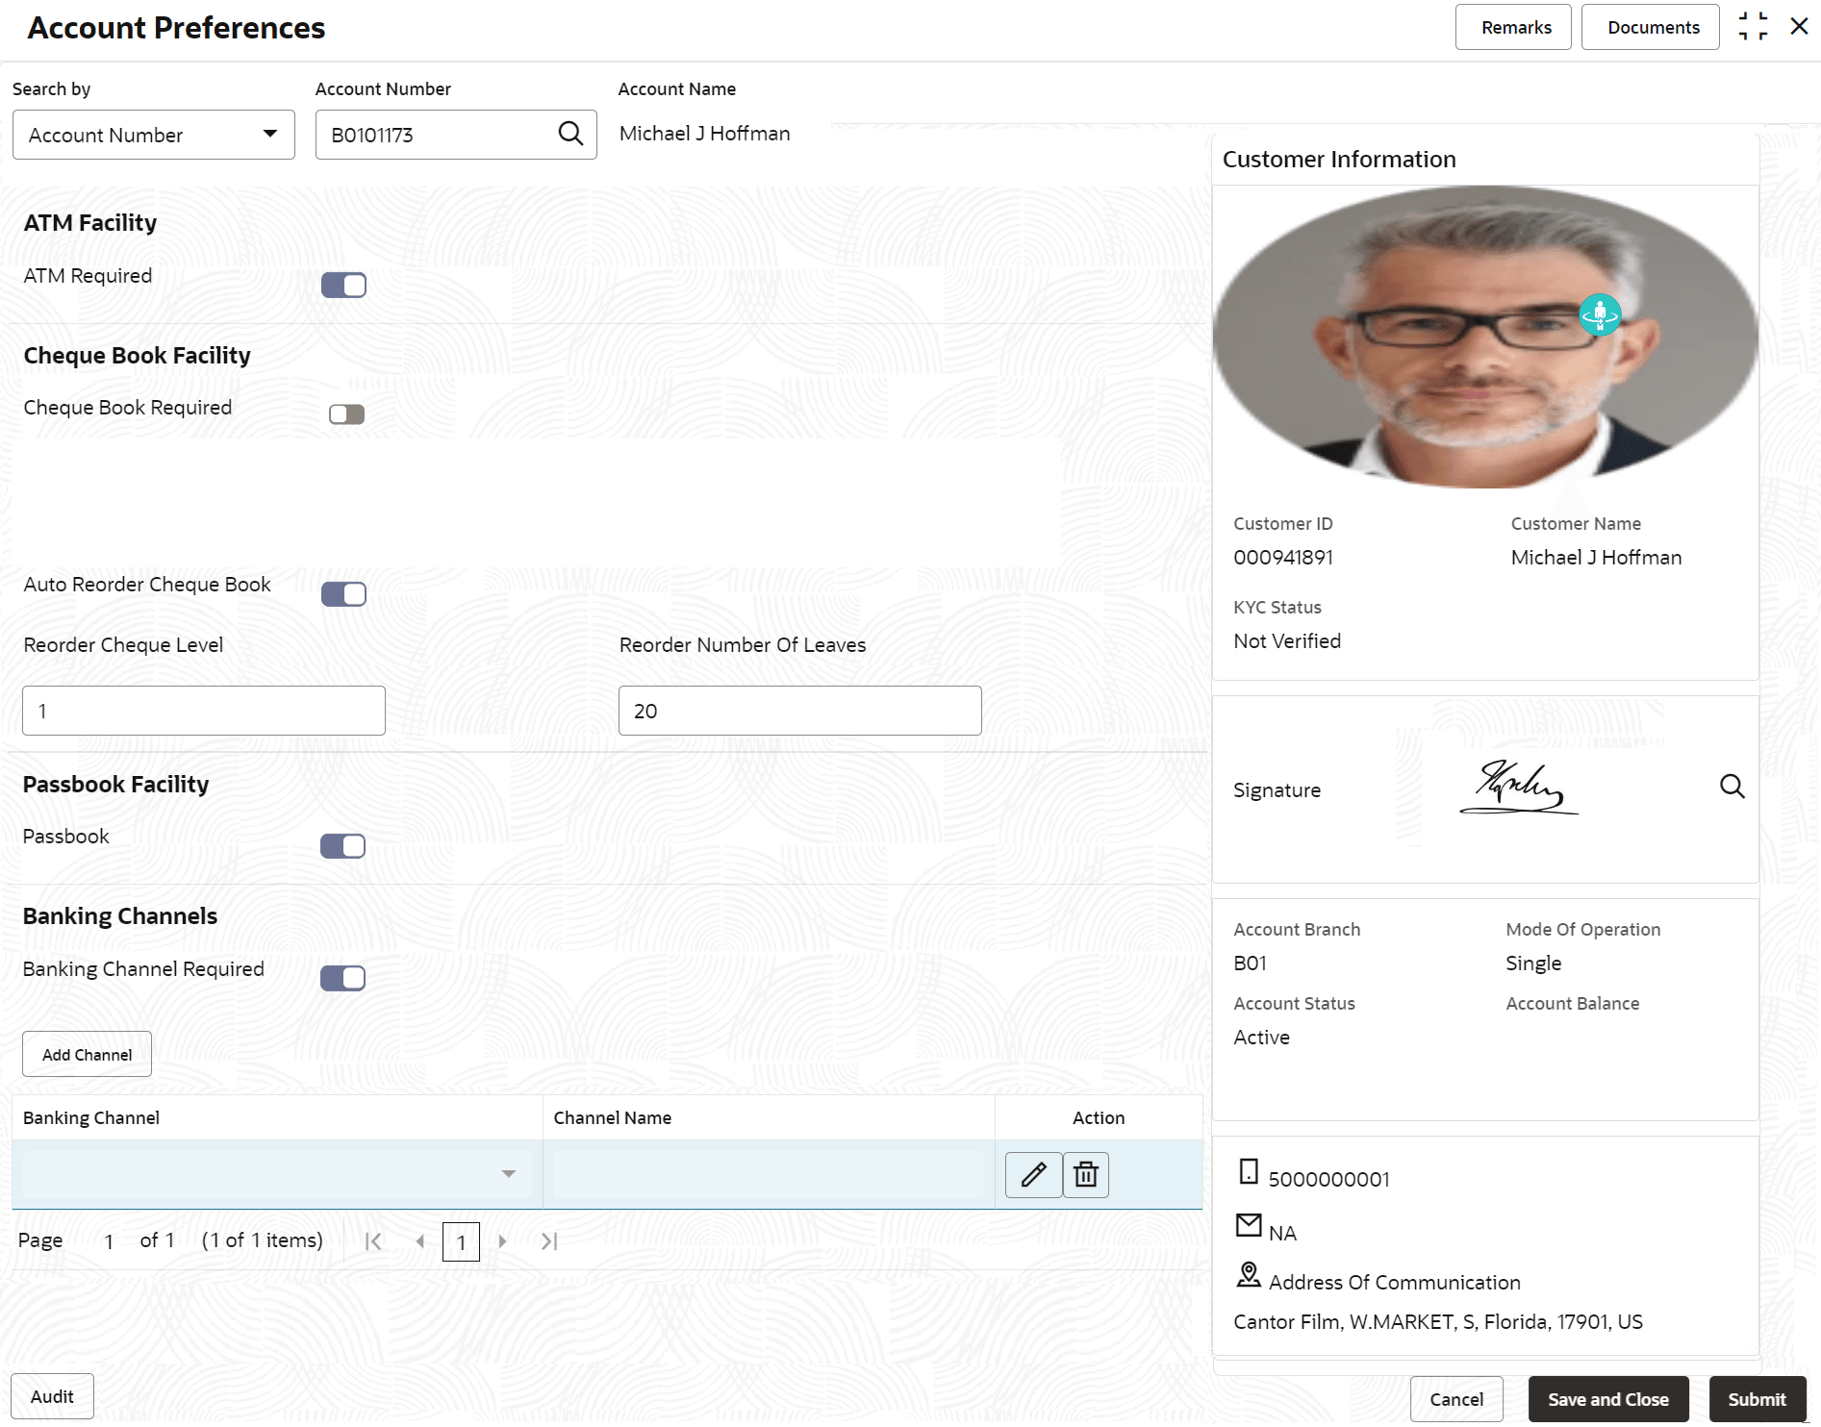This screenshot has width=1821, height=1427.
Task: Close the Account Preferences screen
Action: coord(1799,27)
